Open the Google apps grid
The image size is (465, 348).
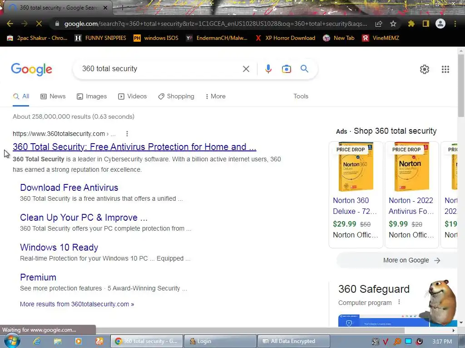[x=445, y=69]
